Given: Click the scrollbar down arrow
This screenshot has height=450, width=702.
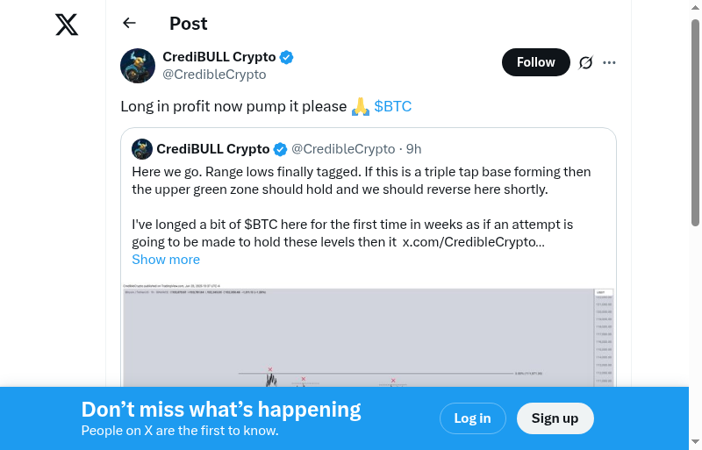Looking at the screenshot, I should pos(695,442).
